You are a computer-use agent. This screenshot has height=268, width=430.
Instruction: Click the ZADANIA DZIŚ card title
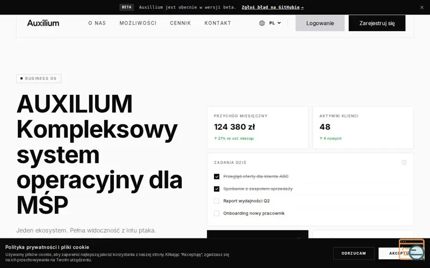(x=230, y=162)
